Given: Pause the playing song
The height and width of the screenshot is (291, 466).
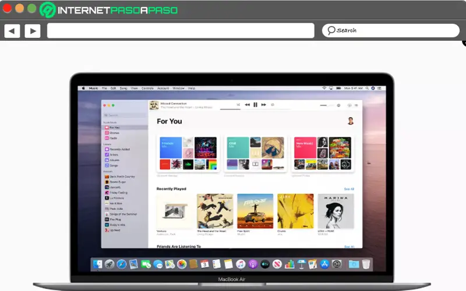Looking at the screenshot, I should [x=255, y=105].
